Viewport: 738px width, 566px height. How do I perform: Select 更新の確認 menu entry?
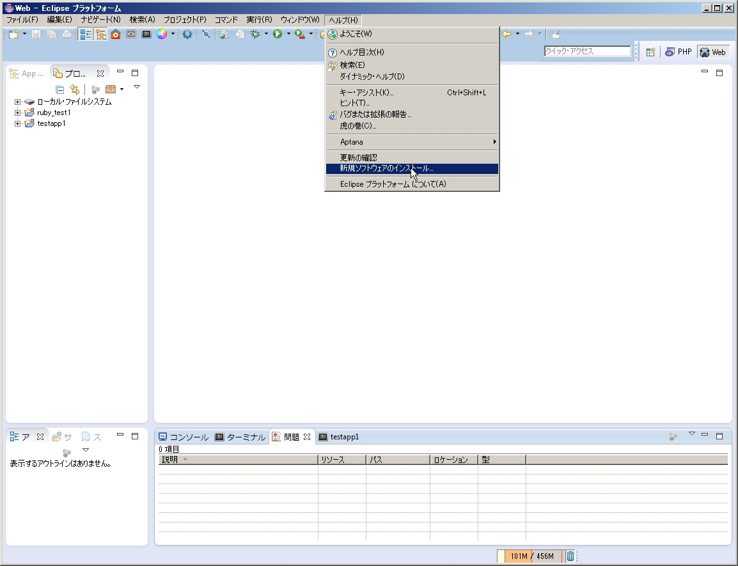coord(412,158)
